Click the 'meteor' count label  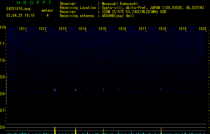point(47,10)
